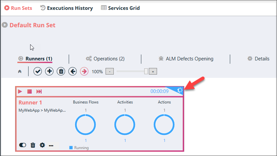Move runner right with the pink arrow
Image resolution: width=277 pixels, height=156 pixels.
pos(84,71)
